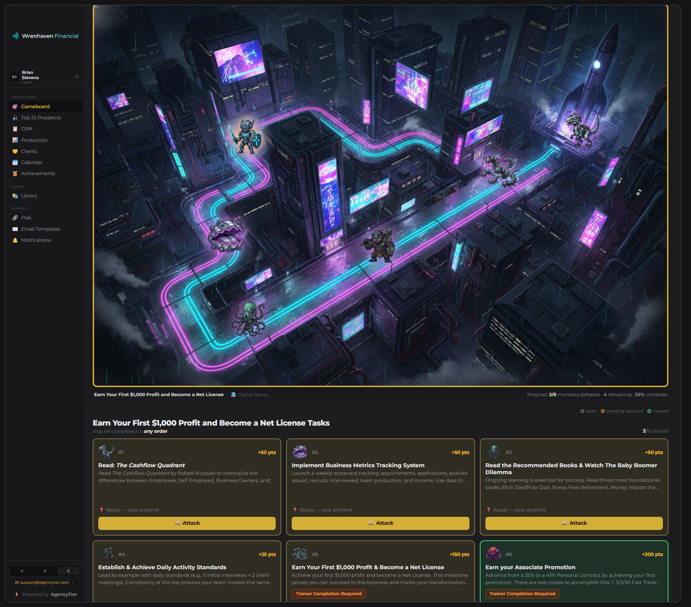Switch to the half-contrast auto theme
691x607 pixels.
[x=45, y=571]
